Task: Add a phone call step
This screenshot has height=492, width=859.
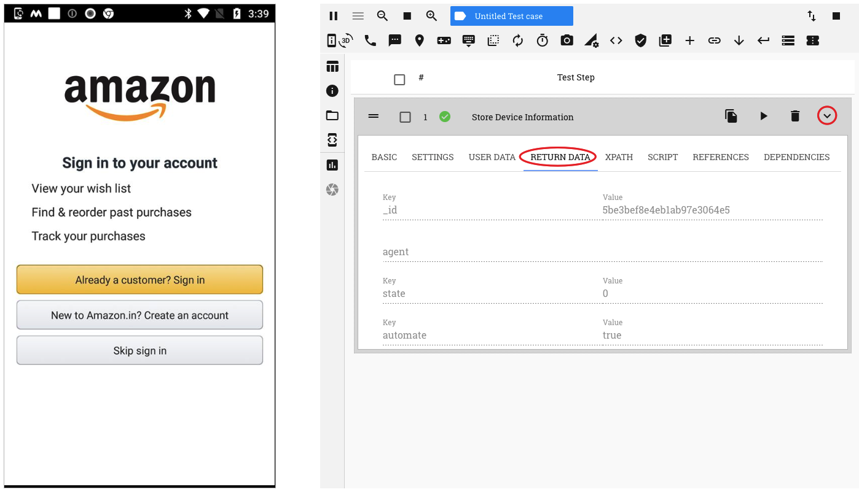Action: (x=371, y=40)
